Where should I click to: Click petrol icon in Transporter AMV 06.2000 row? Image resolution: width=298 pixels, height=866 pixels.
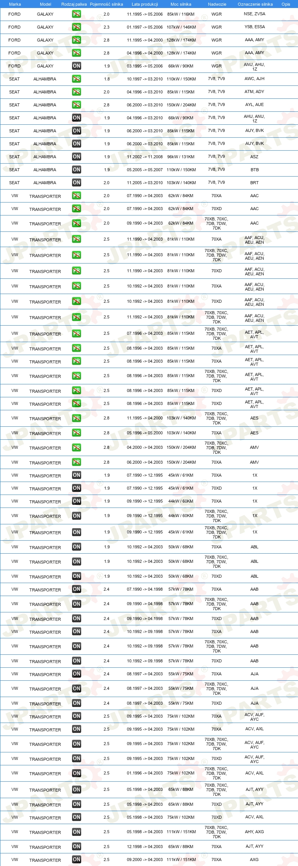click(x=76, y=462)
